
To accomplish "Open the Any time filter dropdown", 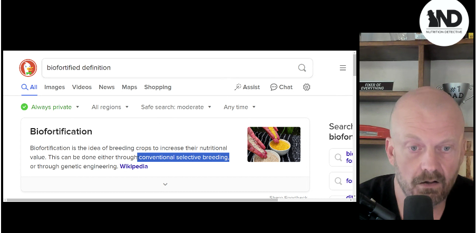I will [x=239, y=107].
